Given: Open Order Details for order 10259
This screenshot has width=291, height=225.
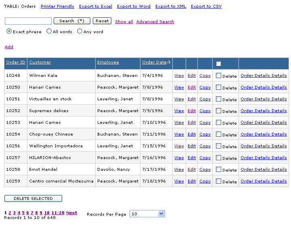Looking at the screenshot, I should pyautogui.click(x=264, y=181).
